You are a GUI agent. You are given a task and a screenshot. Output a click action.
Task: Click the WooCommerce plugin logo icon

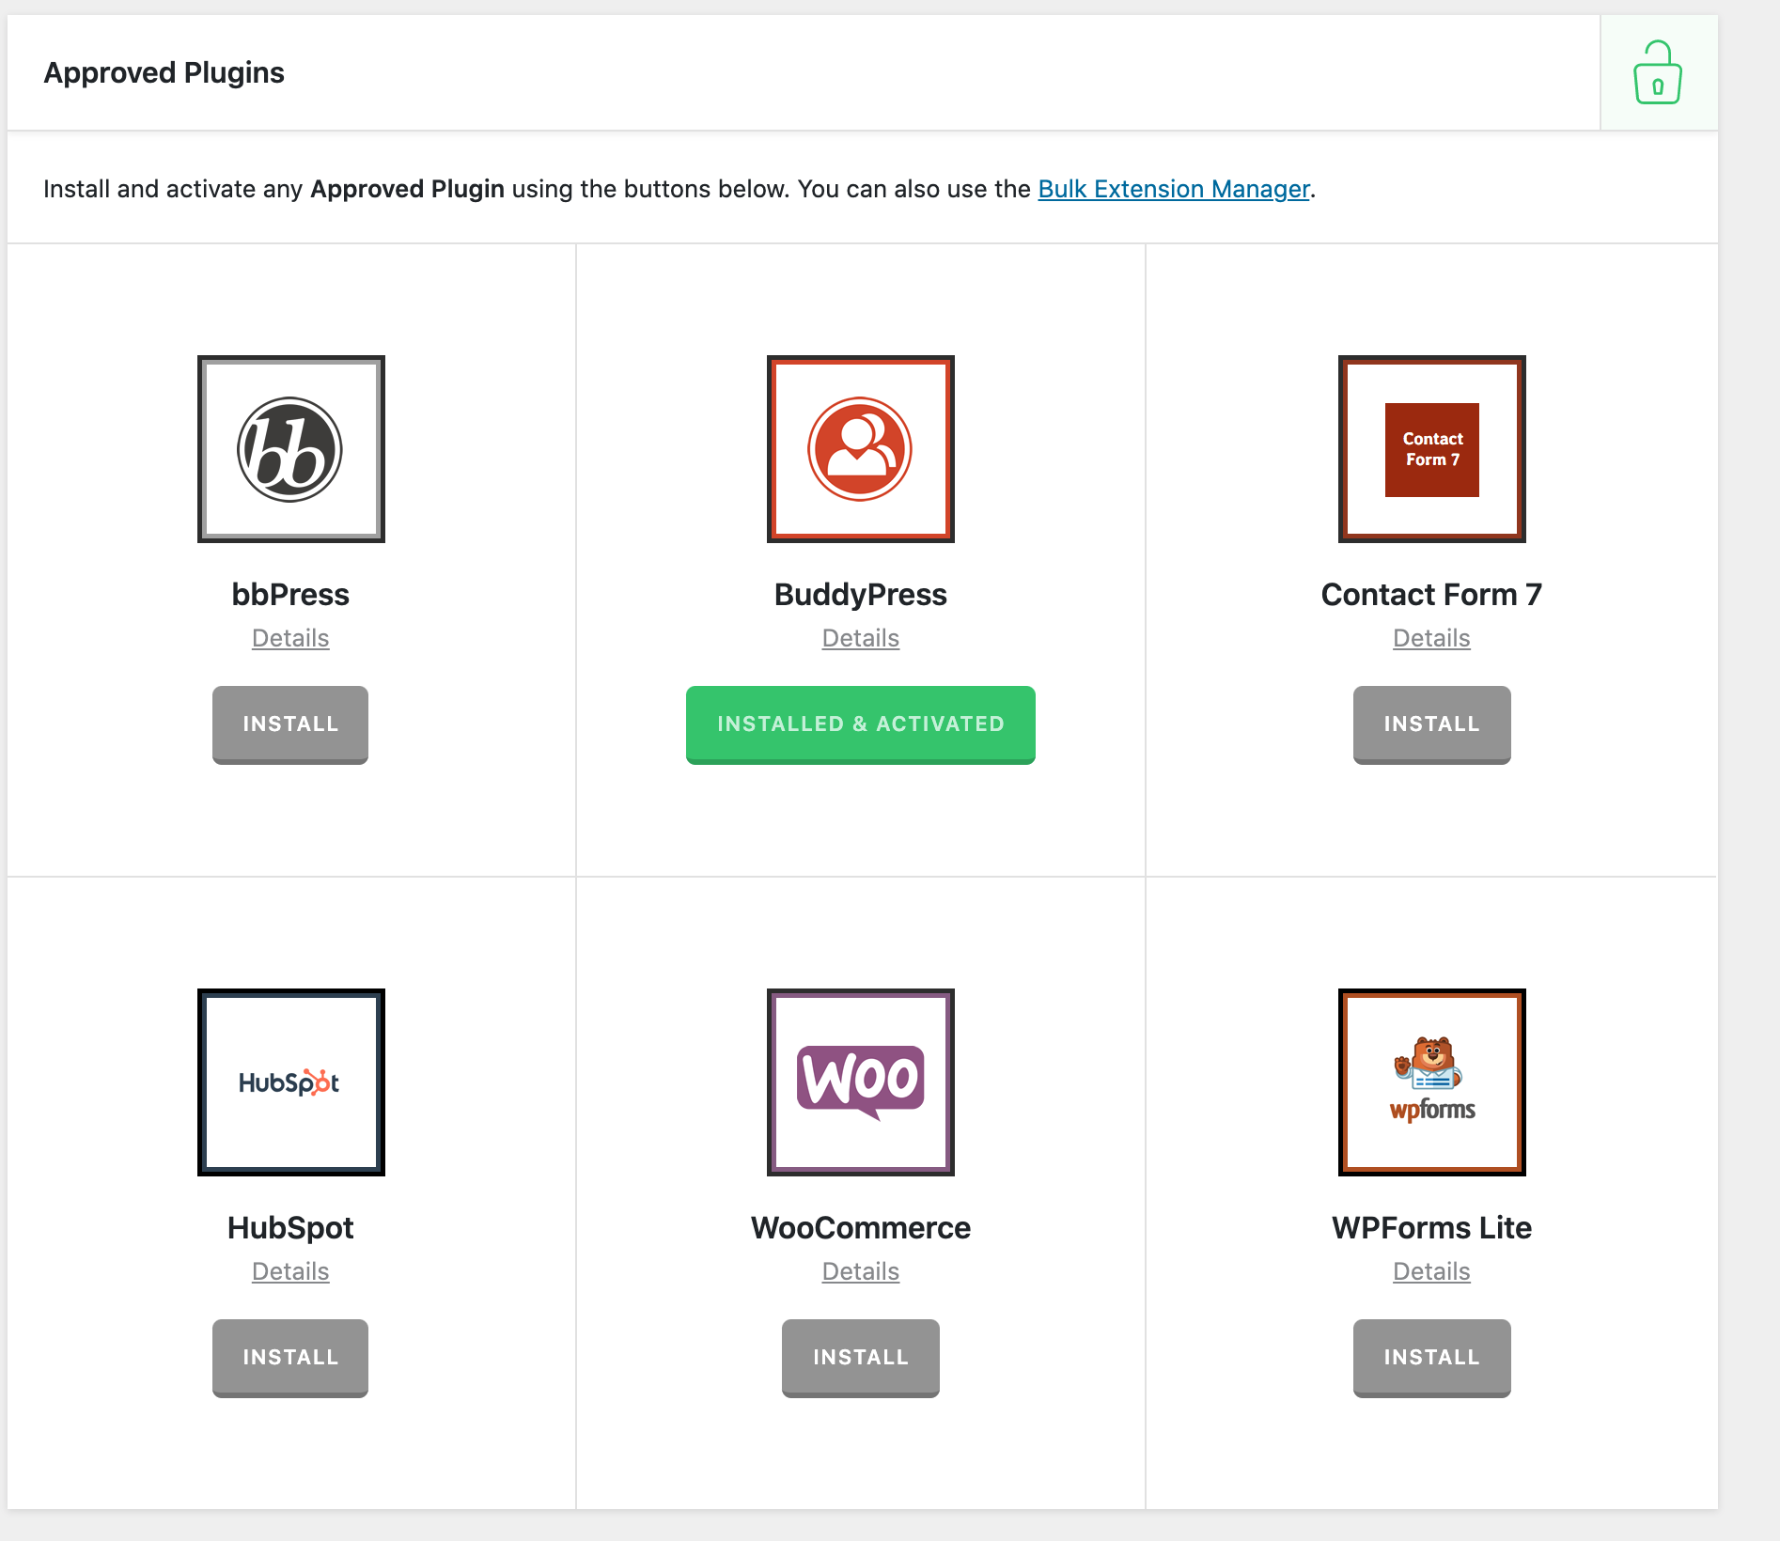[x=860, y=1082]
